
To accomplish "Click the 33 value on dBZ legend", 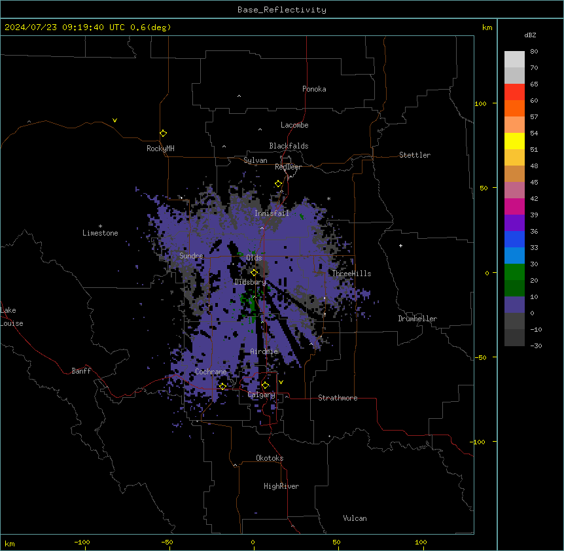I will point(534,247).
